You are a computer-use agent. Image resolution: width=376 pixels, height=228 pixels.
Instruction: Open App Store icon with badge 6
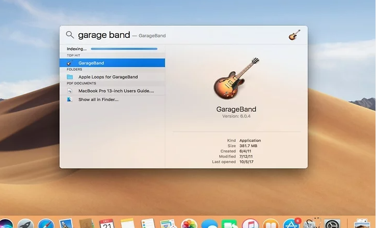tap(291, 223)
